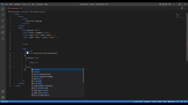Image resolution: width=188 pixels, height=105 pixels.
Task: Open the Edit menu
Action: coord(11,4)
